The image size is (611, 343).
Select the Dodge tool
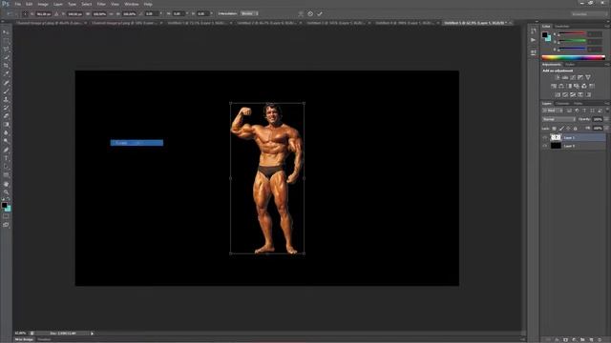[6, 141]
